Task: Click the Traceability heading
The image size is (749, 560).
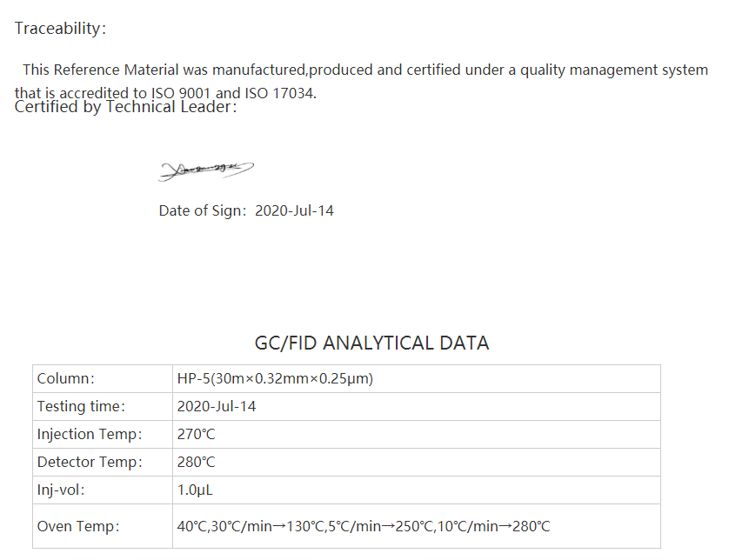Action: [x=60, y=29]
